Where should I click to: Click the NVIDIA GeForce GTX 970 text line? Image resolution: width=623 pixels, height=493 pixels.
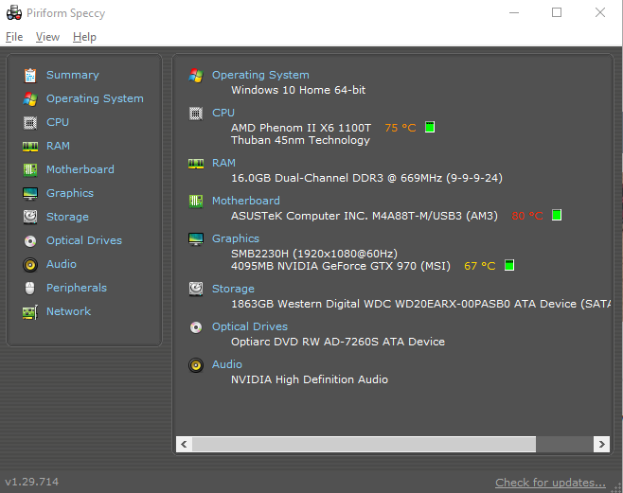(x=341, y=266)
